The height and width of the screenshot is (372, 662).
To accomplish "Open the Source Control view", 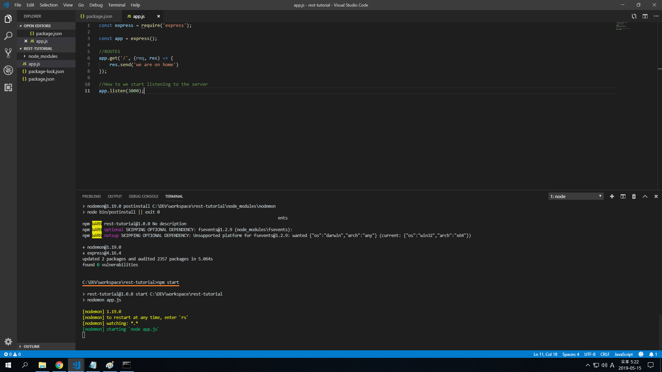I will click(8, 53).
